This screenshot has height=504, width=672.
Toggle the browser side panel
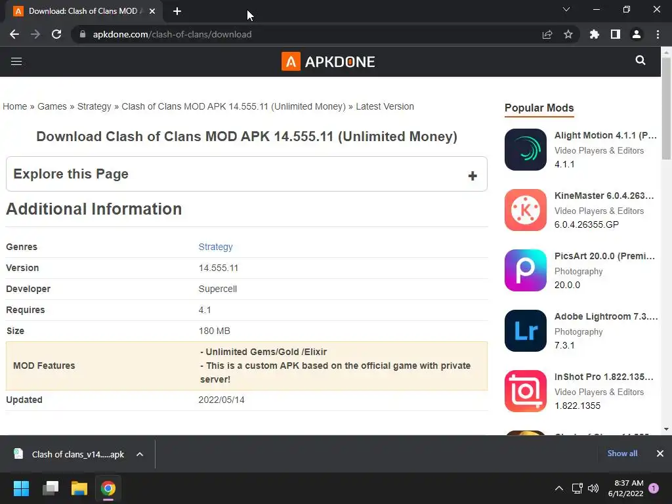(x=616, y=34)
